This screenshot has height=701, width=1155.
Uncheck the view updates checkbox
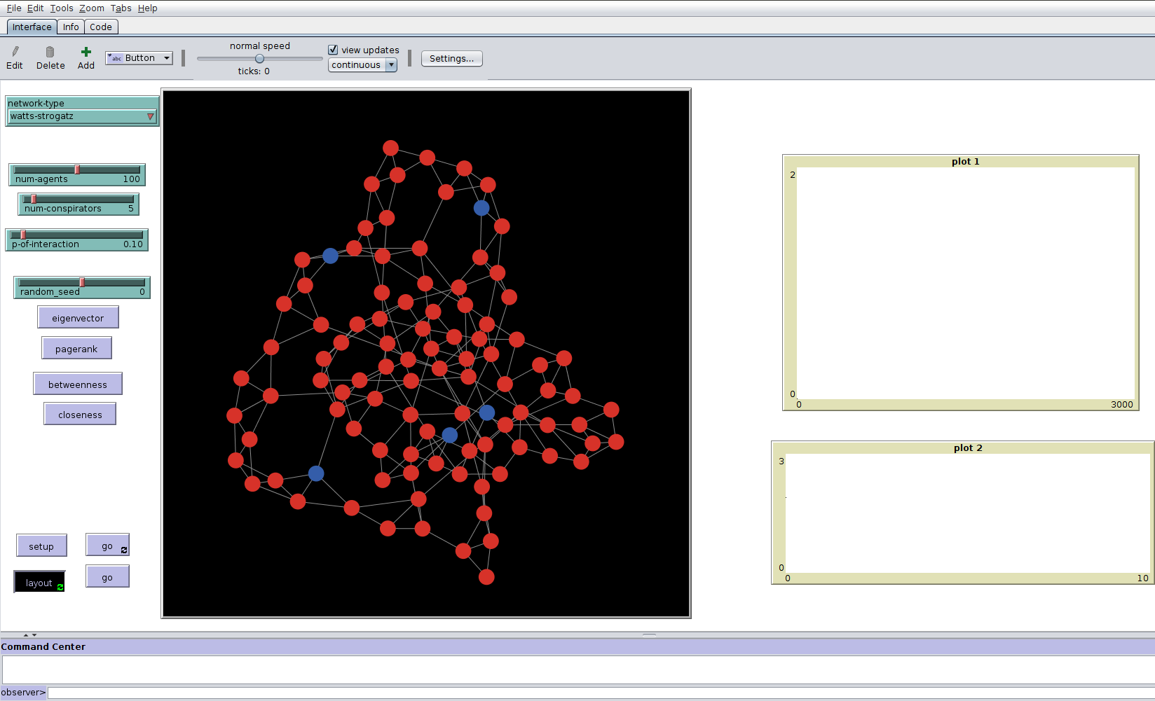(x=334, y=50)
